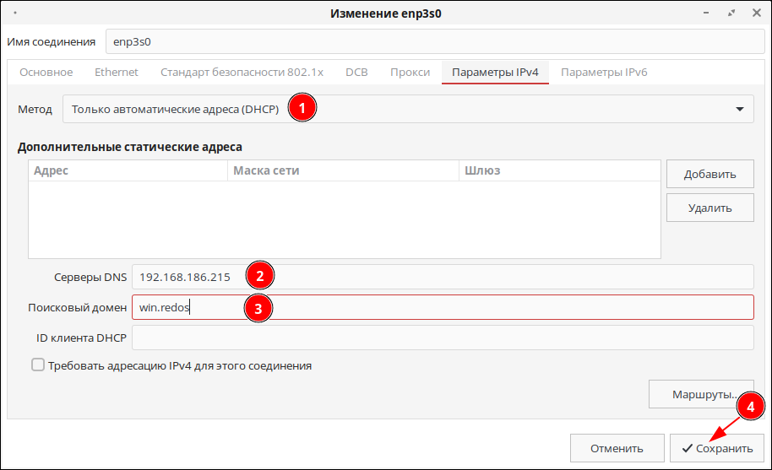This screenshot has width=772, height=470.
Task: Select the Параметры IPv4 tab
Action: [x=495, y=73]
